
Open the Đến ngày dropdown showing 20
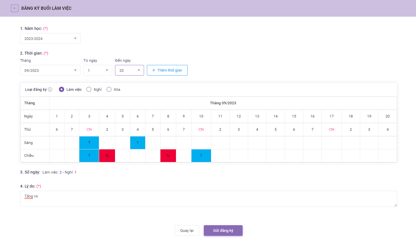tap(129, 70)
